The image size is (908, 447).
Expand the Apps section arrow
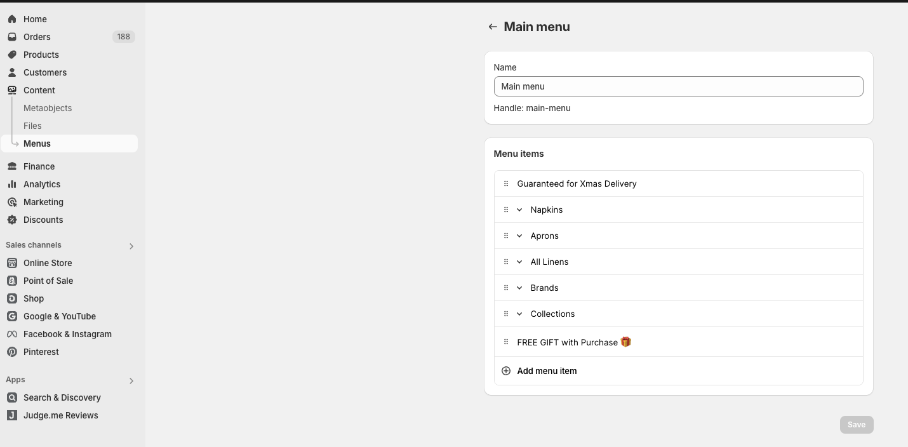pyautogui.click(x=131, y=381)
